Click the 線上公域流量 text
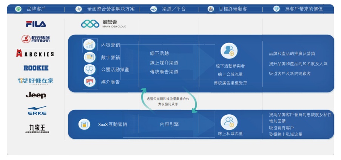 tap(230, 74)
